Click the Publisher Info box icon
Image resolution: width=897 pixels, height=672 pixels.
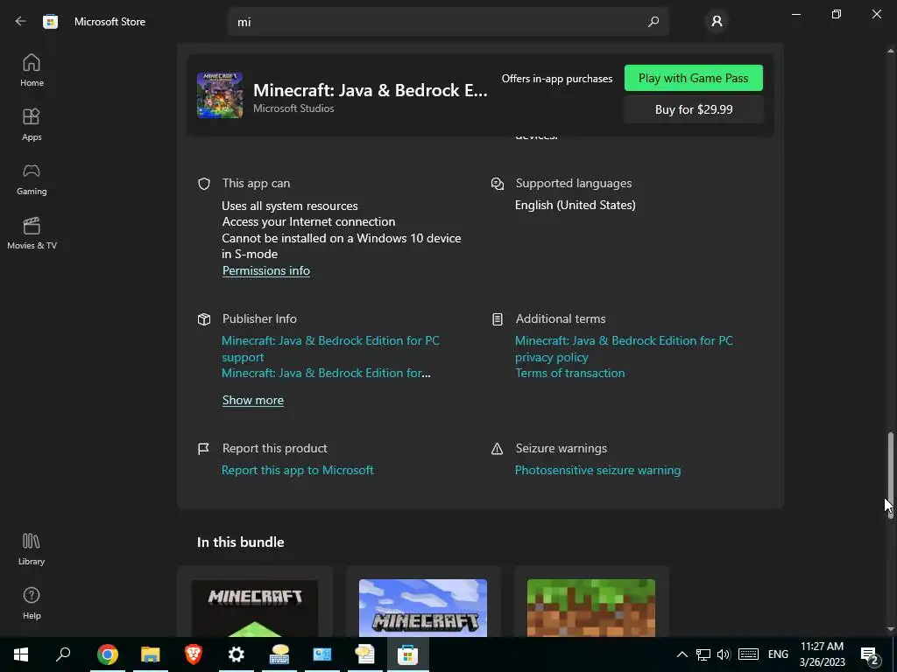click(x=203, y=318)
